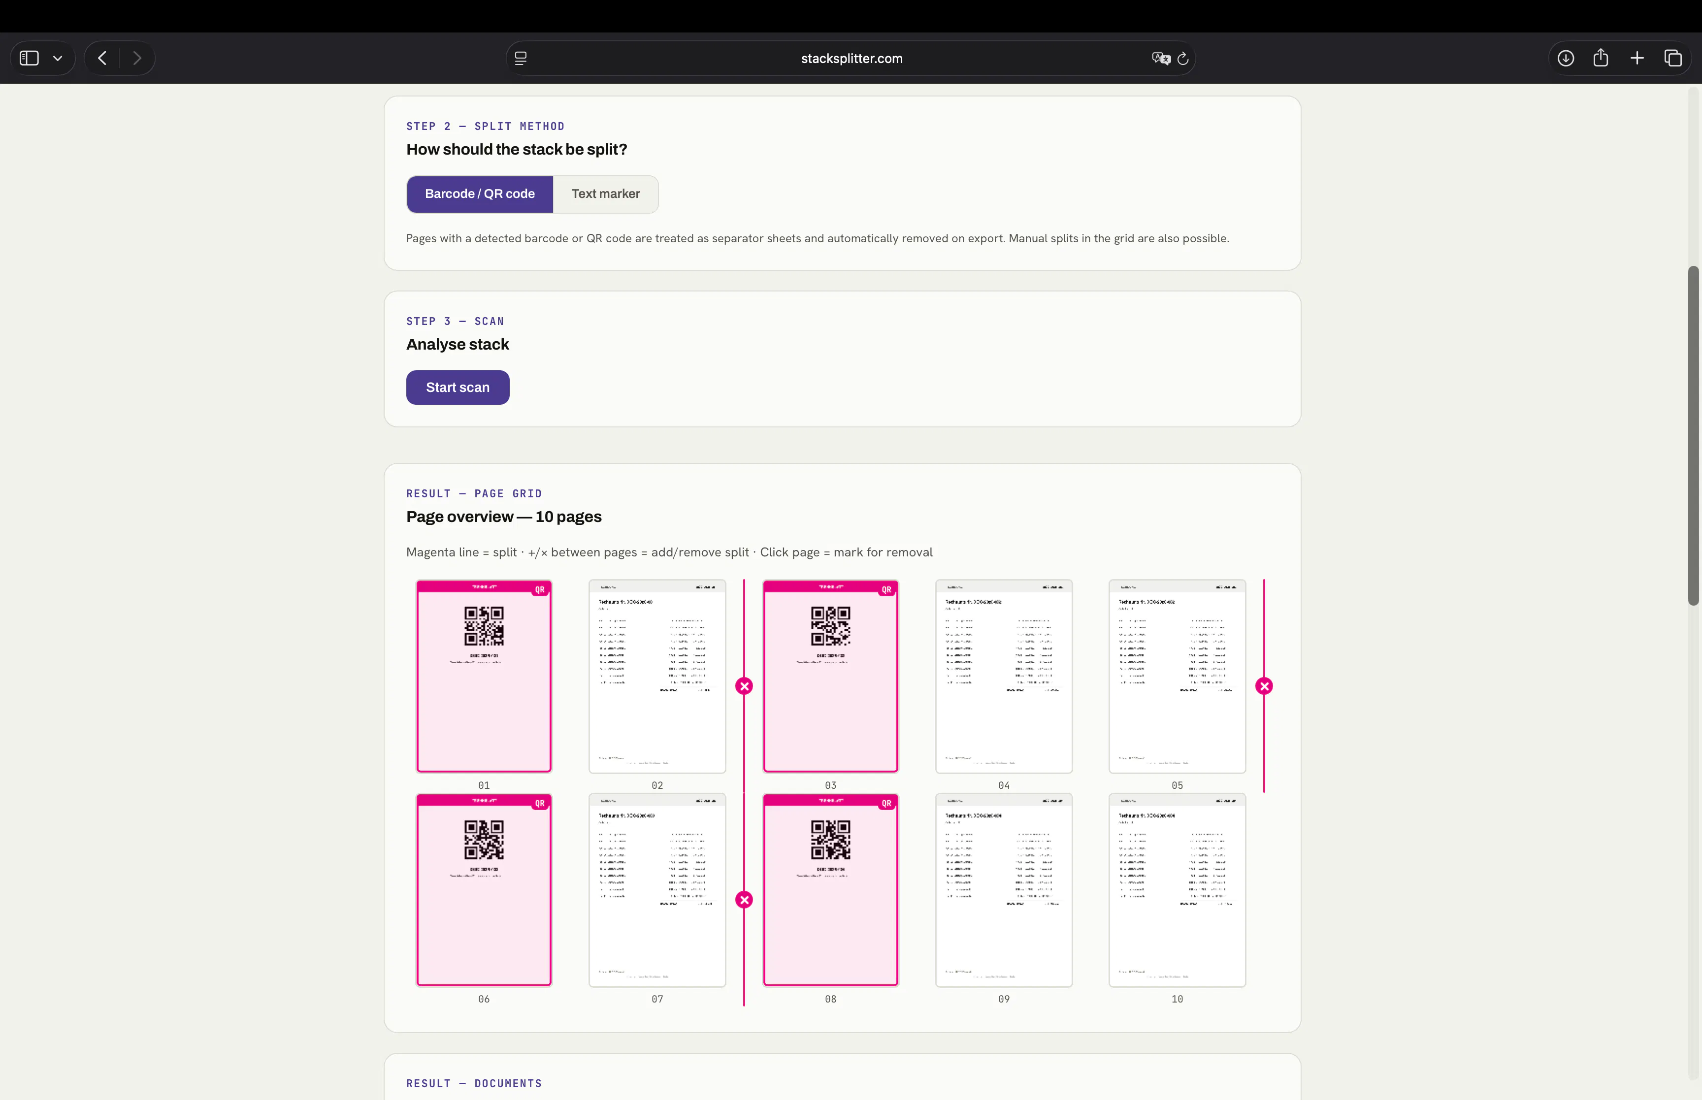Mark QR separator page 08 for removal
The height and width of the screenshot is (1100, 1702).
pos(831,890)
